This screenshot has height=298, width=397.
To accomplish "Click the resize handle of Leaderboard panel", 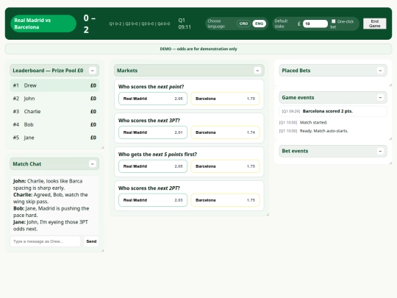I will pyautogui.click(x=102, y=147).
